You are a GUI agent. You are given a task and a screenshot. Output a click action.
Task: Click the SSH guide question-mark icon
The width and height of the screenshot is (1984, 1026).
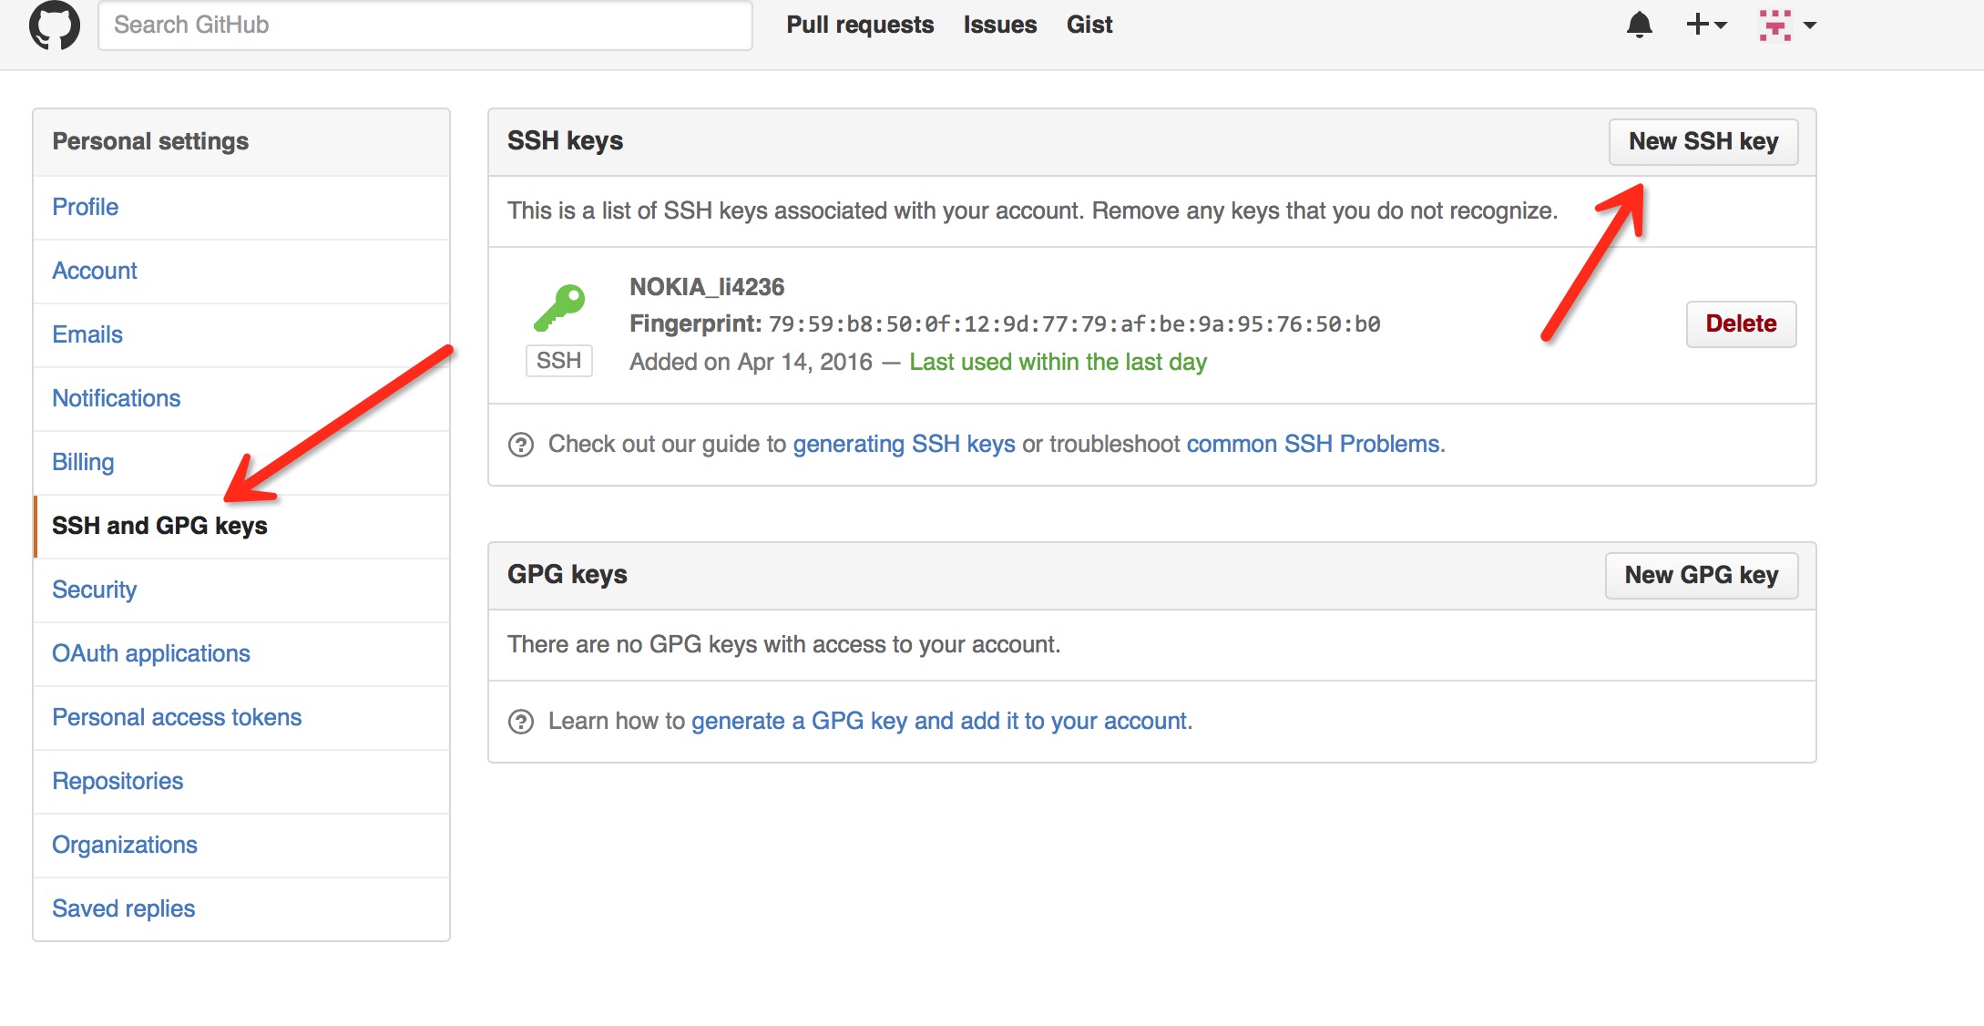click(x=521, y=445)
